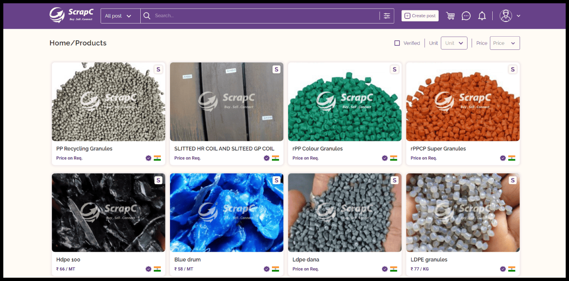Open the chat messages icon

466,16
